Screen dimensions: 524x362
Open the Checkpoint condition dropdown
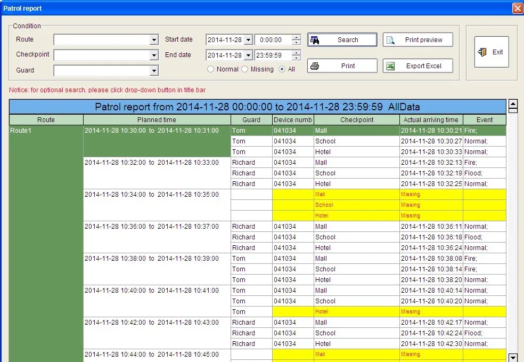tap(153, 55)
